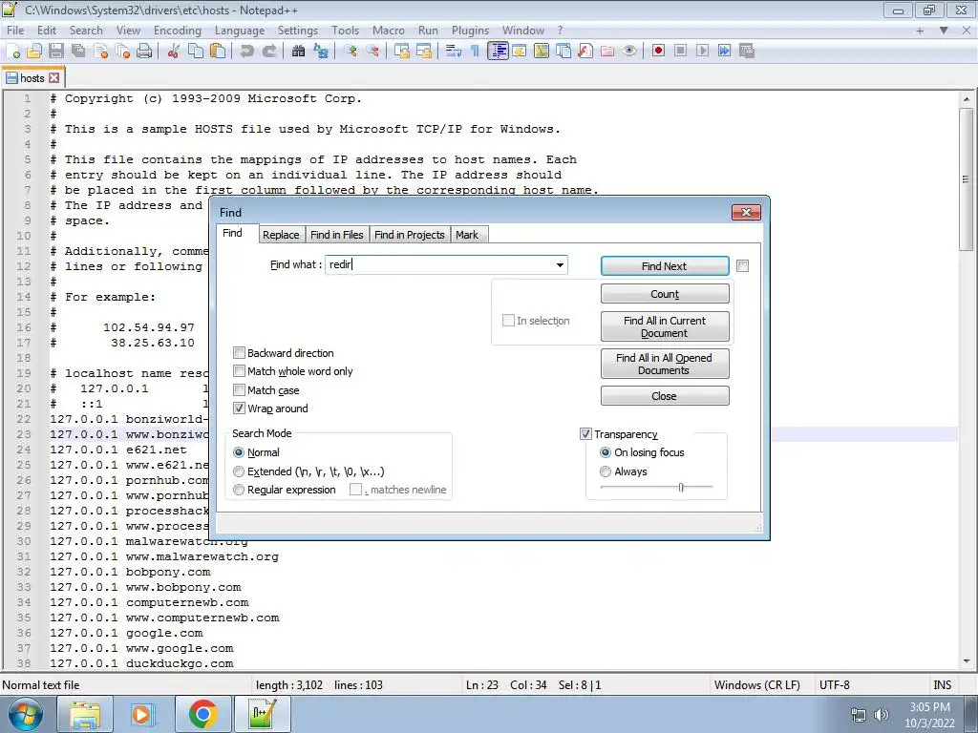
Task: Click Run Macro Multiple Times icon
Action: coord(724,52)
